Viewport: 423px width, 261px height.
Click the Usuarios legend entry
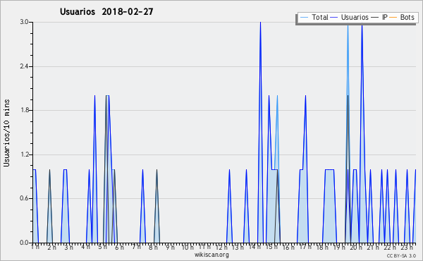pos(350,18)
